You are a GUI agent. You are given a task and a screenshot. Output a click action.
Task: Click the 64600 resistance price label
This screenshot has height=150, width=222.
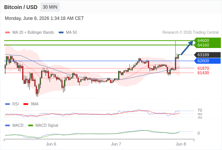click(203, 40)
